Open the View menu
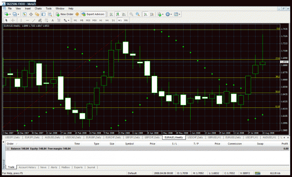The height and width of the screenshot is (177, 292). coord(18,8)
